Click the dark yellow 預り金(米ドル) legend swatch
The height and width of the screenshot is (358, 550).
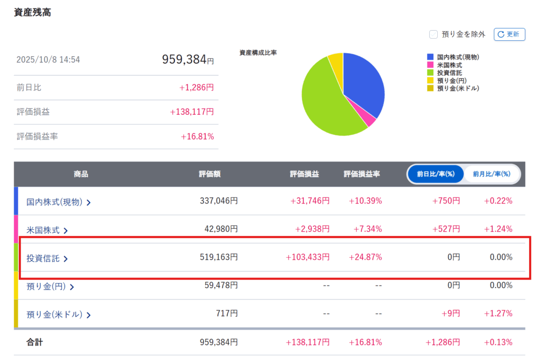[x=430, y=88]
